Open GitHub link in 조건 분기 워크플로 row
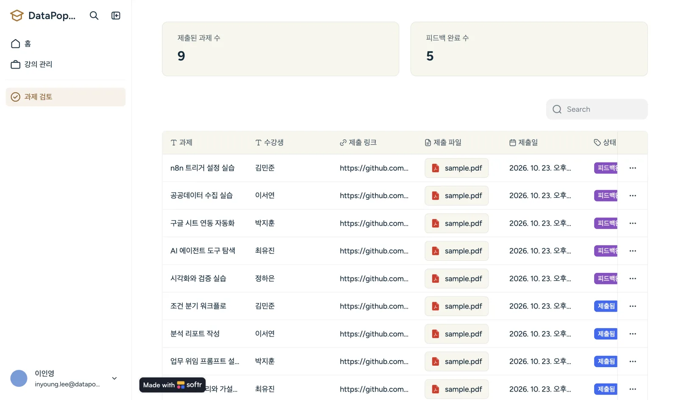 pos(374,306)
